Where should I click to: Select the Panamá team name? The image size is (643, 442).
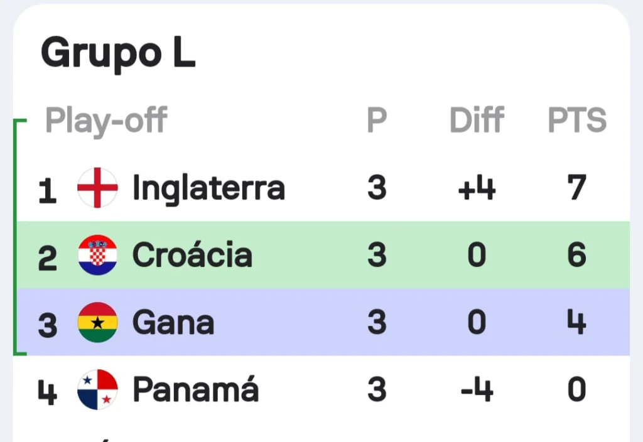click(x=196, y=389)
